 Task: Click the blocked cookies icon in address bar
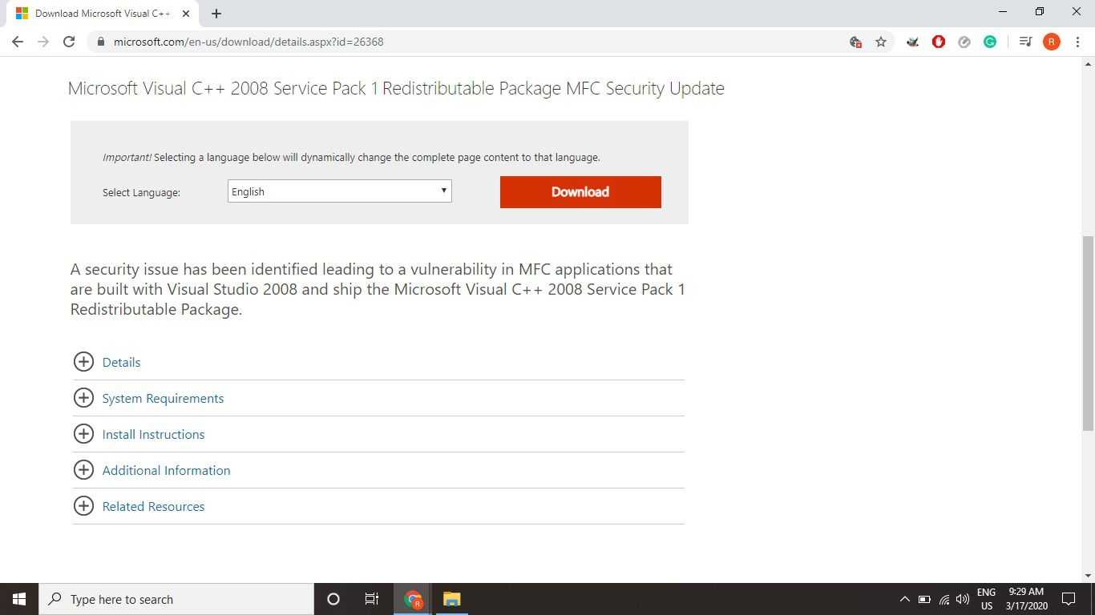pyautogui.click(x=855, y=42)
